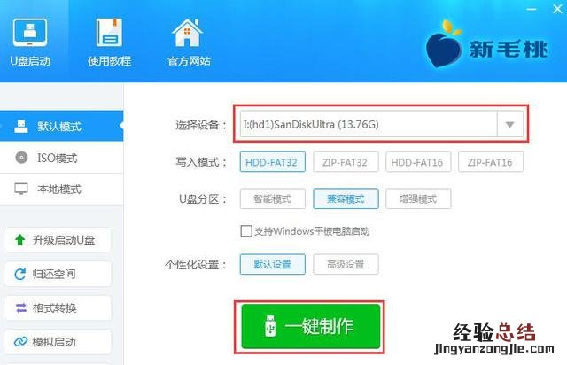The height and width of the screenshot is (365, 567).
Task: Open the 官方网站 house icon
Action: click(x=187, y=33)
